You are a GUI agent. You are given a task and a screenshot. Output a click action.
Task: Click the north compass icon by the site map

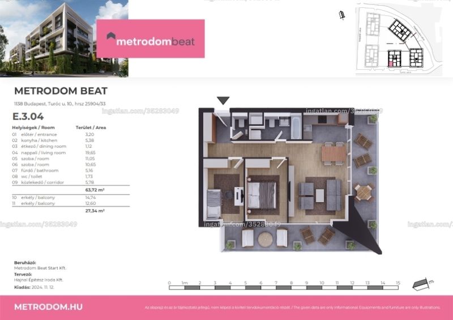click(342, 15)
